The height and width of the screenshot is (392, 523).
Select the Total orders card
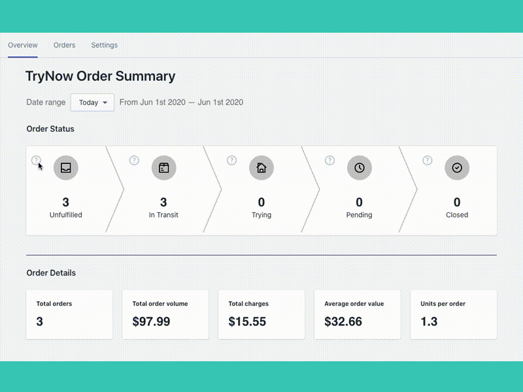tap(69, 314)
